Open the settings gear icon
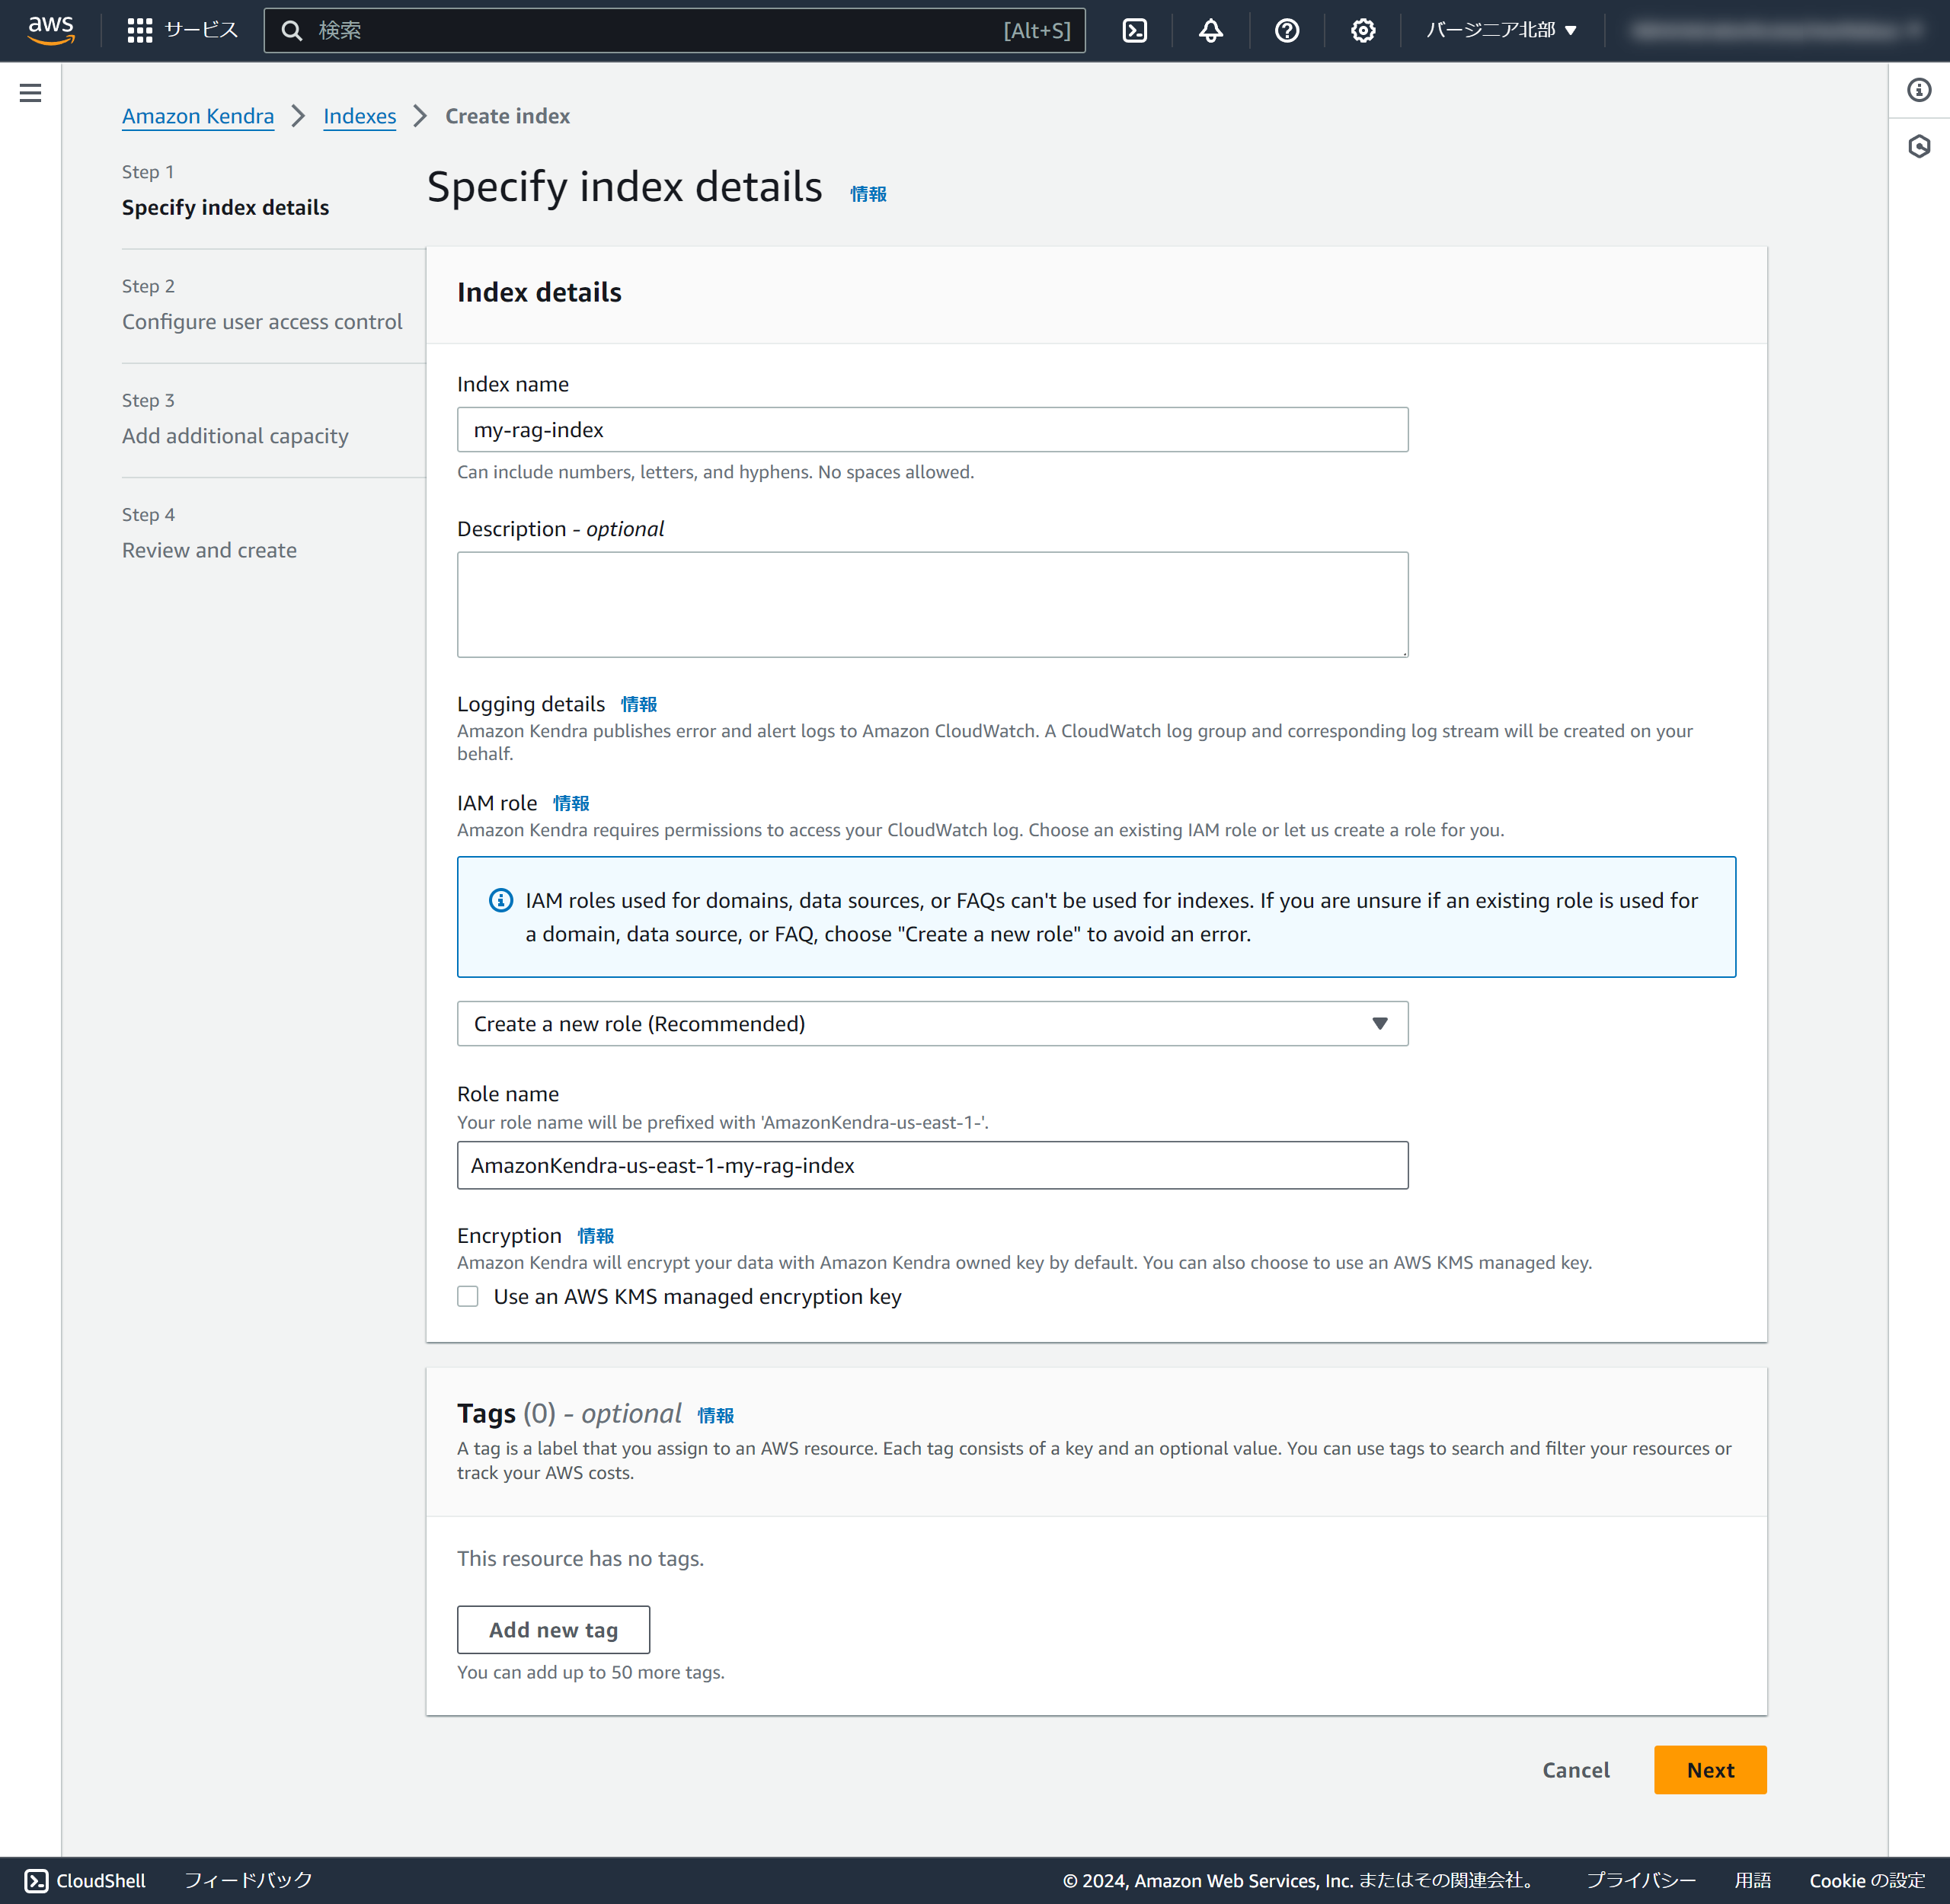The image size is (1950, 1904). [x=1363, y=30]
